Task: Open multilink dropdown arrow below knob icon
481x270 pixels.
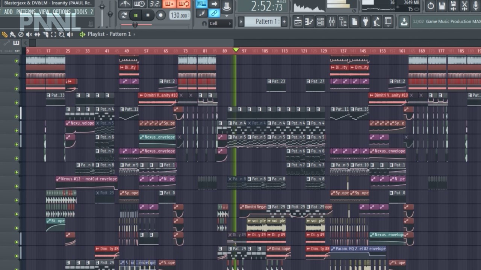Action: (227, 16)
